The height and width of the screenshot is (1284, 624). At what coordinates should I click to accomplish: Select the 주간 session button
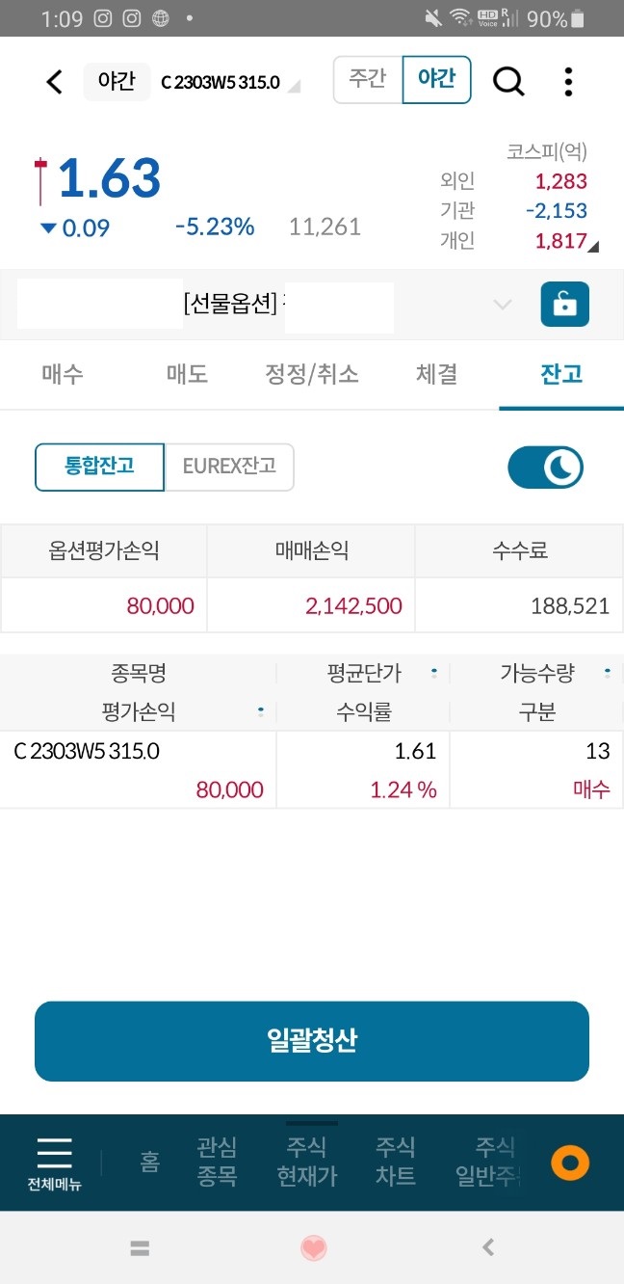pos(367,79)
